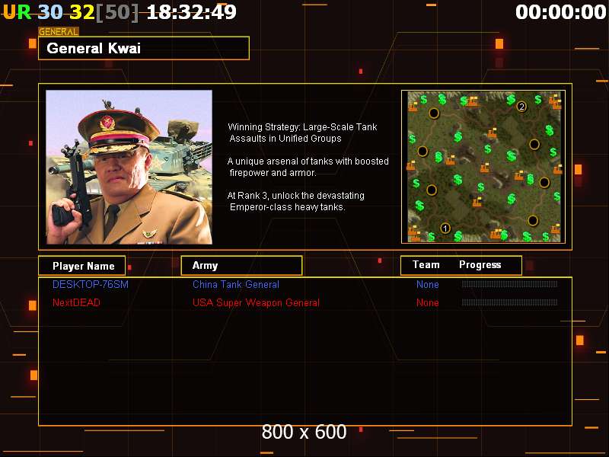Click the start position 1 marker on the map
This screenshot has width=609, height=457.
445,228
